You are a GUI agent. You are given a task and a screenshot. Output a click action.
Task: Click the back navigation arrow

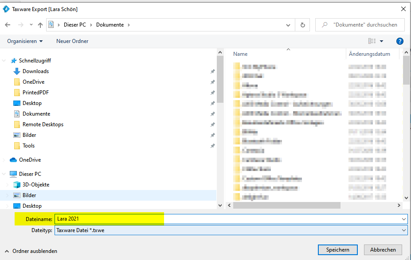(8, 25)
